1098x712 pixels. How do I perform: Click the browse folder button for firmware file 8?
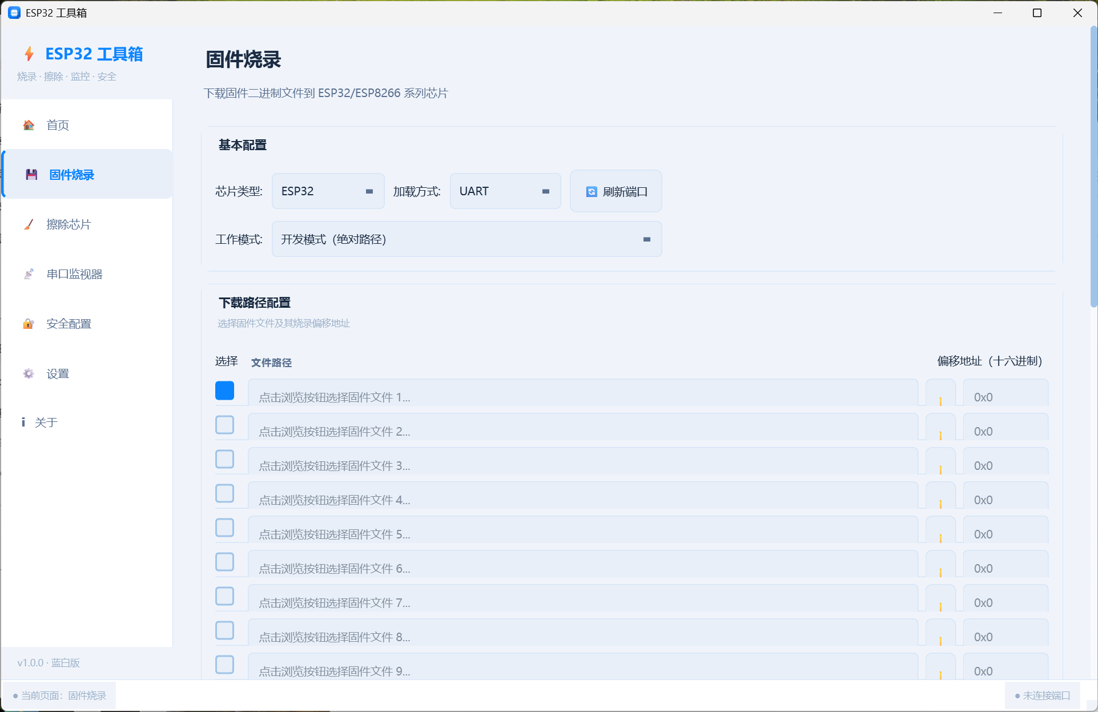[x=940, y=633]
